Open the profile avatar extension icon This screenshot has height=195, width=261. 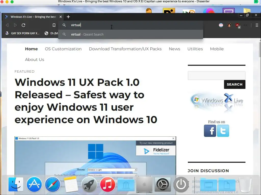click(x=229, y=25)
